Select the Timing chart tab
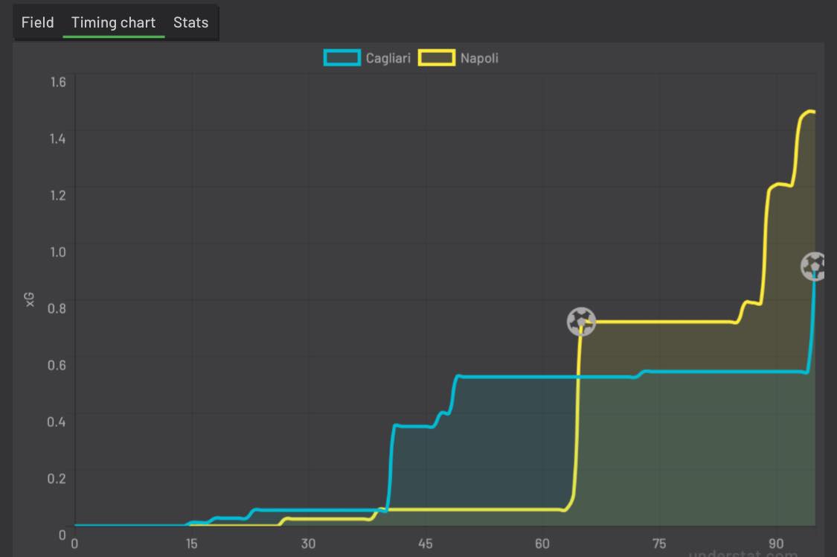This screenshot has height=557, width=837. tap(113, 22)
